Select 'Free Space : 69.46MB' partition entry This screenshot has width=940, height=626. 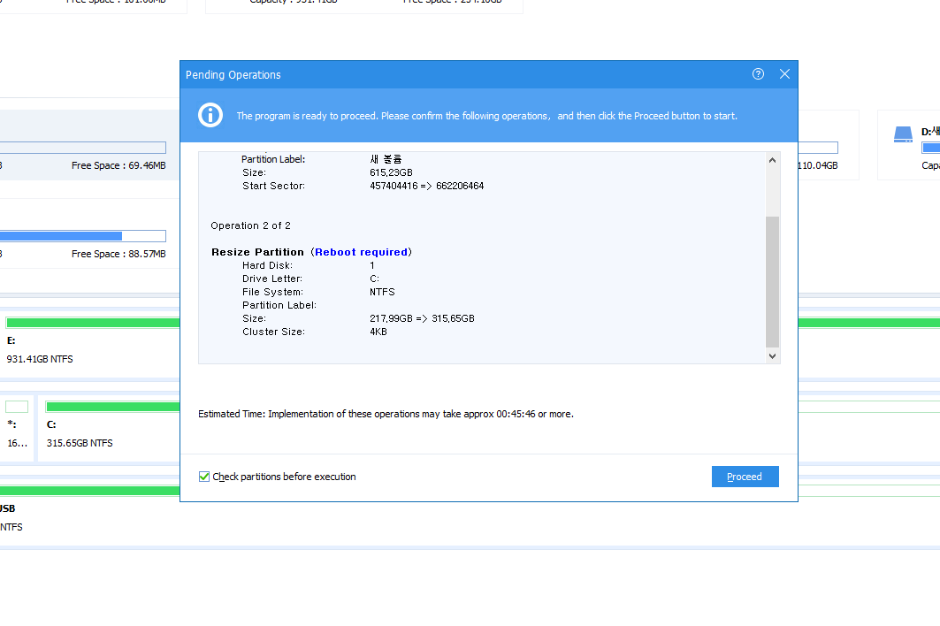pyautogui.click(x=88, y=145)
